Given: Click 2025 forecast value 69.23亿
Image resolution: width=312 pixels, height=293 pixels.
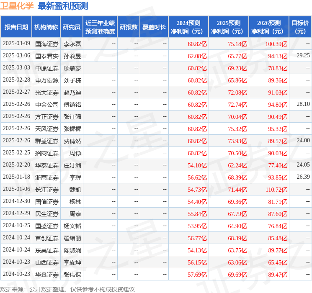Looking at the screenshot, I should point(237,68).
